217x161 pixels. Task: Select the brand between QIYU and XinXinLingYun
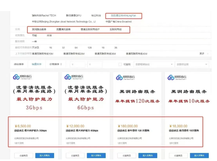coord(96,15)
